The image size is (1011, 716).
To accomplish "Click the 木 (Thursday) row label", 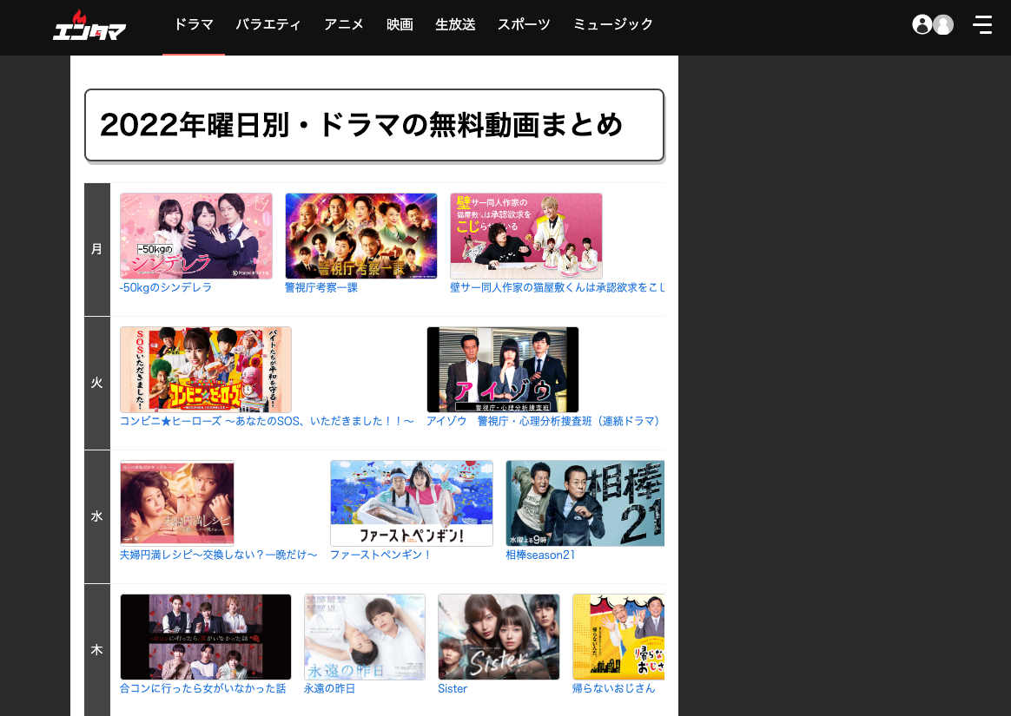I will click(96, 650).
